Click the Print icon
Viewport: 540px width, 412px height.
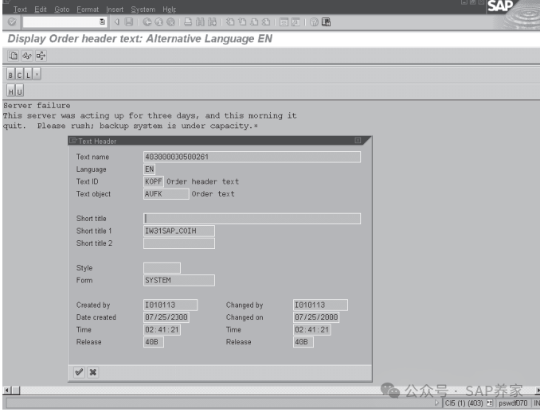click(188, 22)
